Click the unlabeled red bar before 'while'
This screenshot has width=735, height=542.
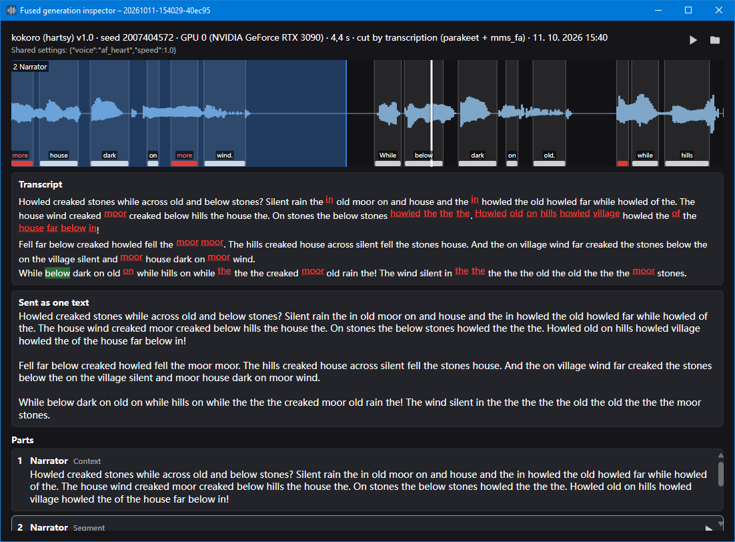pos(622,164)
